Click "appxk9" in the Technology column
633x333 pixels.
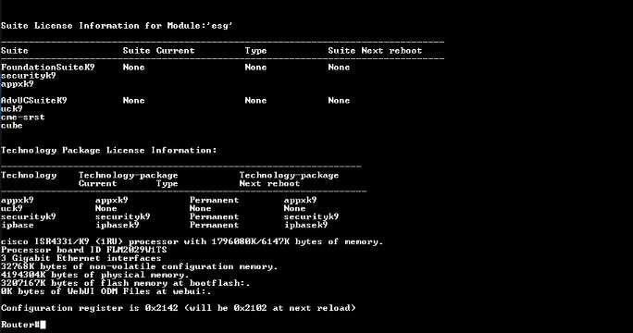click(x=18, y=200)
